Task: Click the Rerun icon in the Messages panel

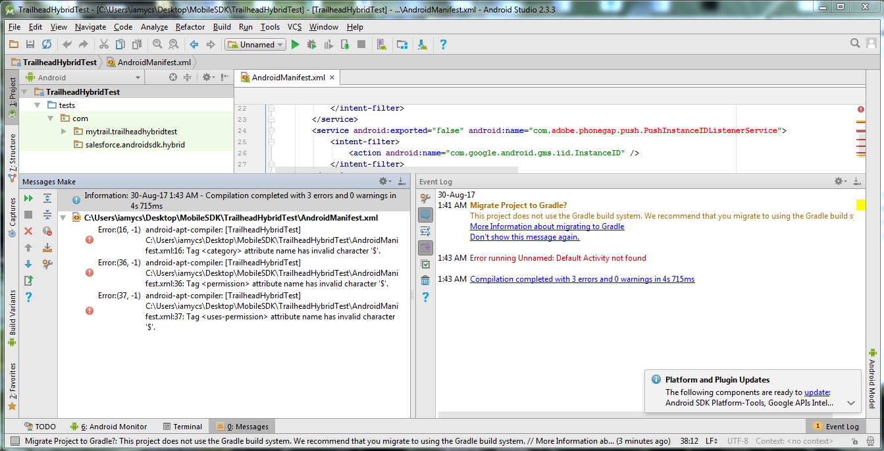Action: coord(28,198)
